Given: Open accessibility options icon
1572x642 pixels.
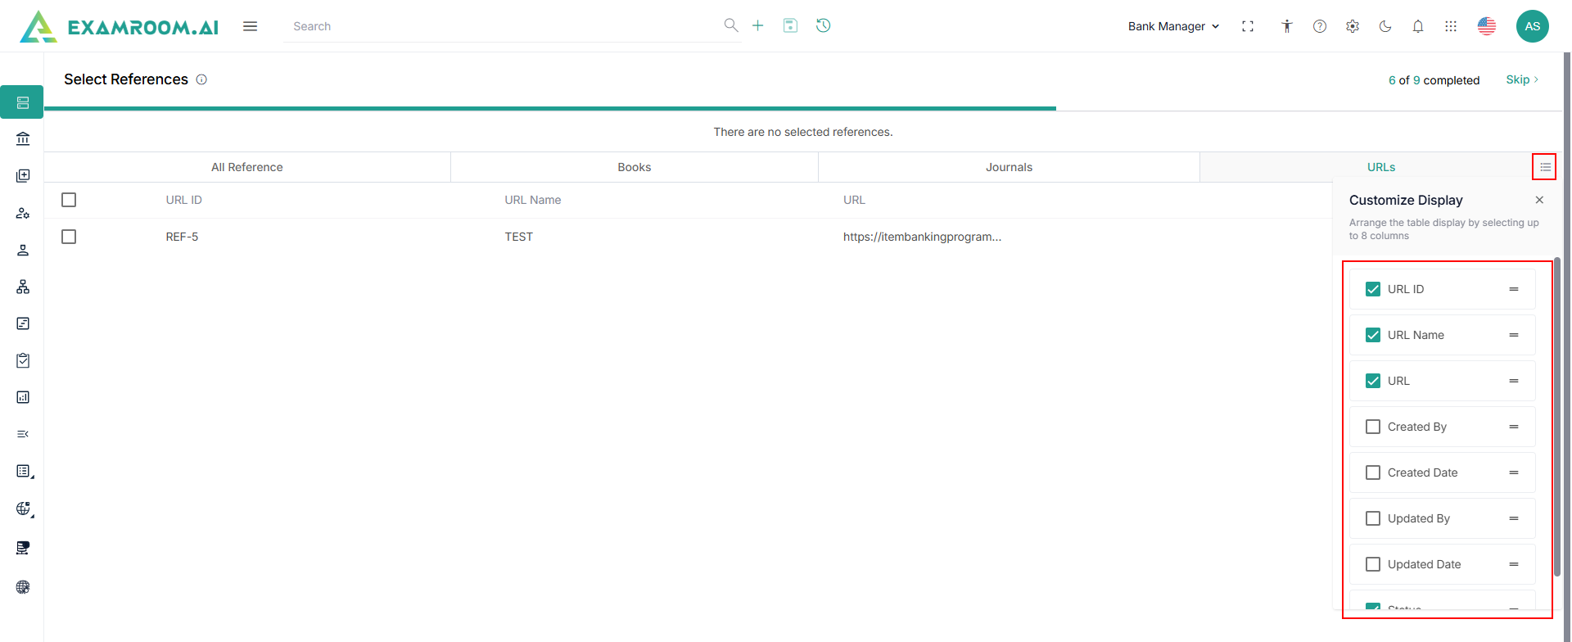Looking at the screenshot, I should click(1287, 26).
